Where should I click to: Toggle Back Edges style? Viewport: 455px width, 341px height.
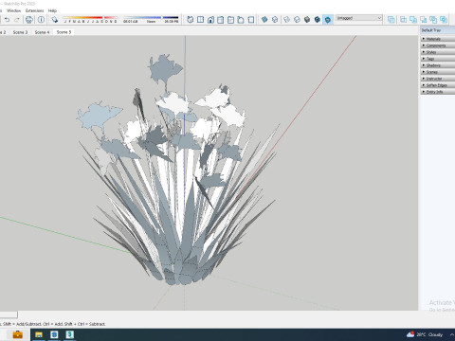pos(275,20)
